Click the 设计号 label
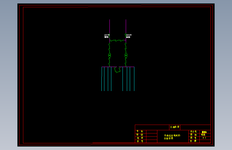 193,132
